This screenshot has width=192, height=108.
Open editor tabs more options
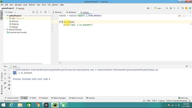(190, 12)
